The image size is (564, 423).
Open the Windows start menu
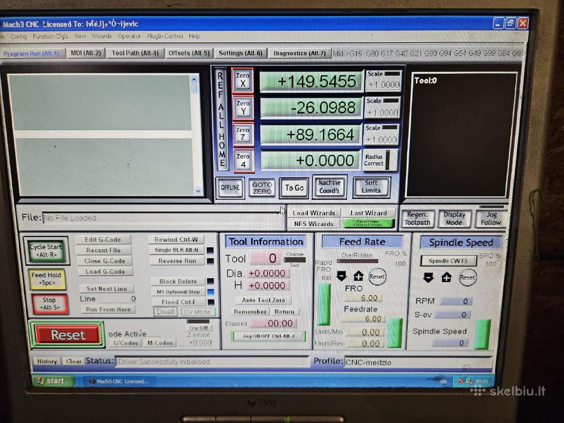coord(53,381)
